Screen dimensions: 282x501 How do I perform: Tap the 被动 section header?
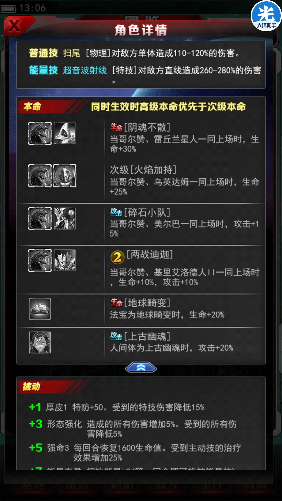[x=31, y=386]
